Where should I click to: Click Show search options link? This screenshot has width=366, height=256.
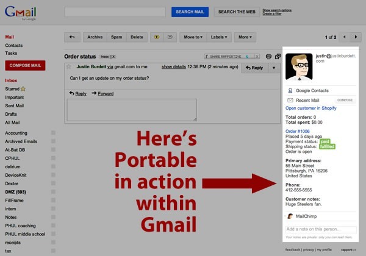coord(277,10)
